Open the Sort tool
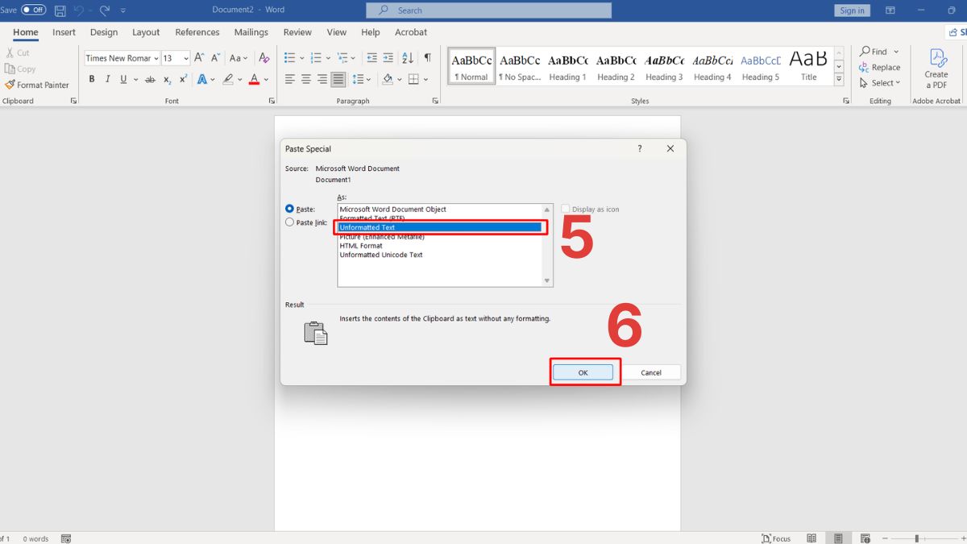Image resolution: width=967 pixels, height=544 pixels. [406, 58]
